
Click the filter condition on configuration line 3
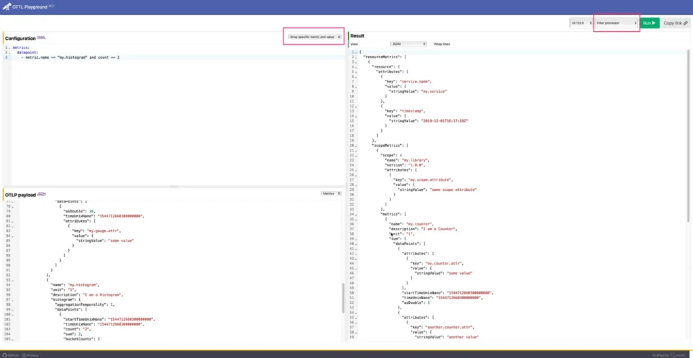click(x=70, y=58)
